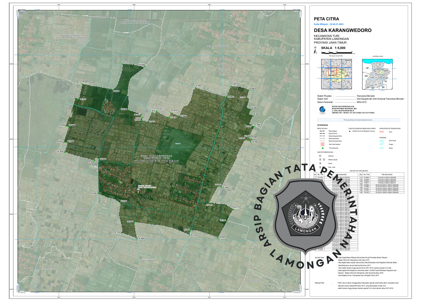
Task: Click the Daftar Titik Kartometrik table header
Action: (x=358, y=171)
